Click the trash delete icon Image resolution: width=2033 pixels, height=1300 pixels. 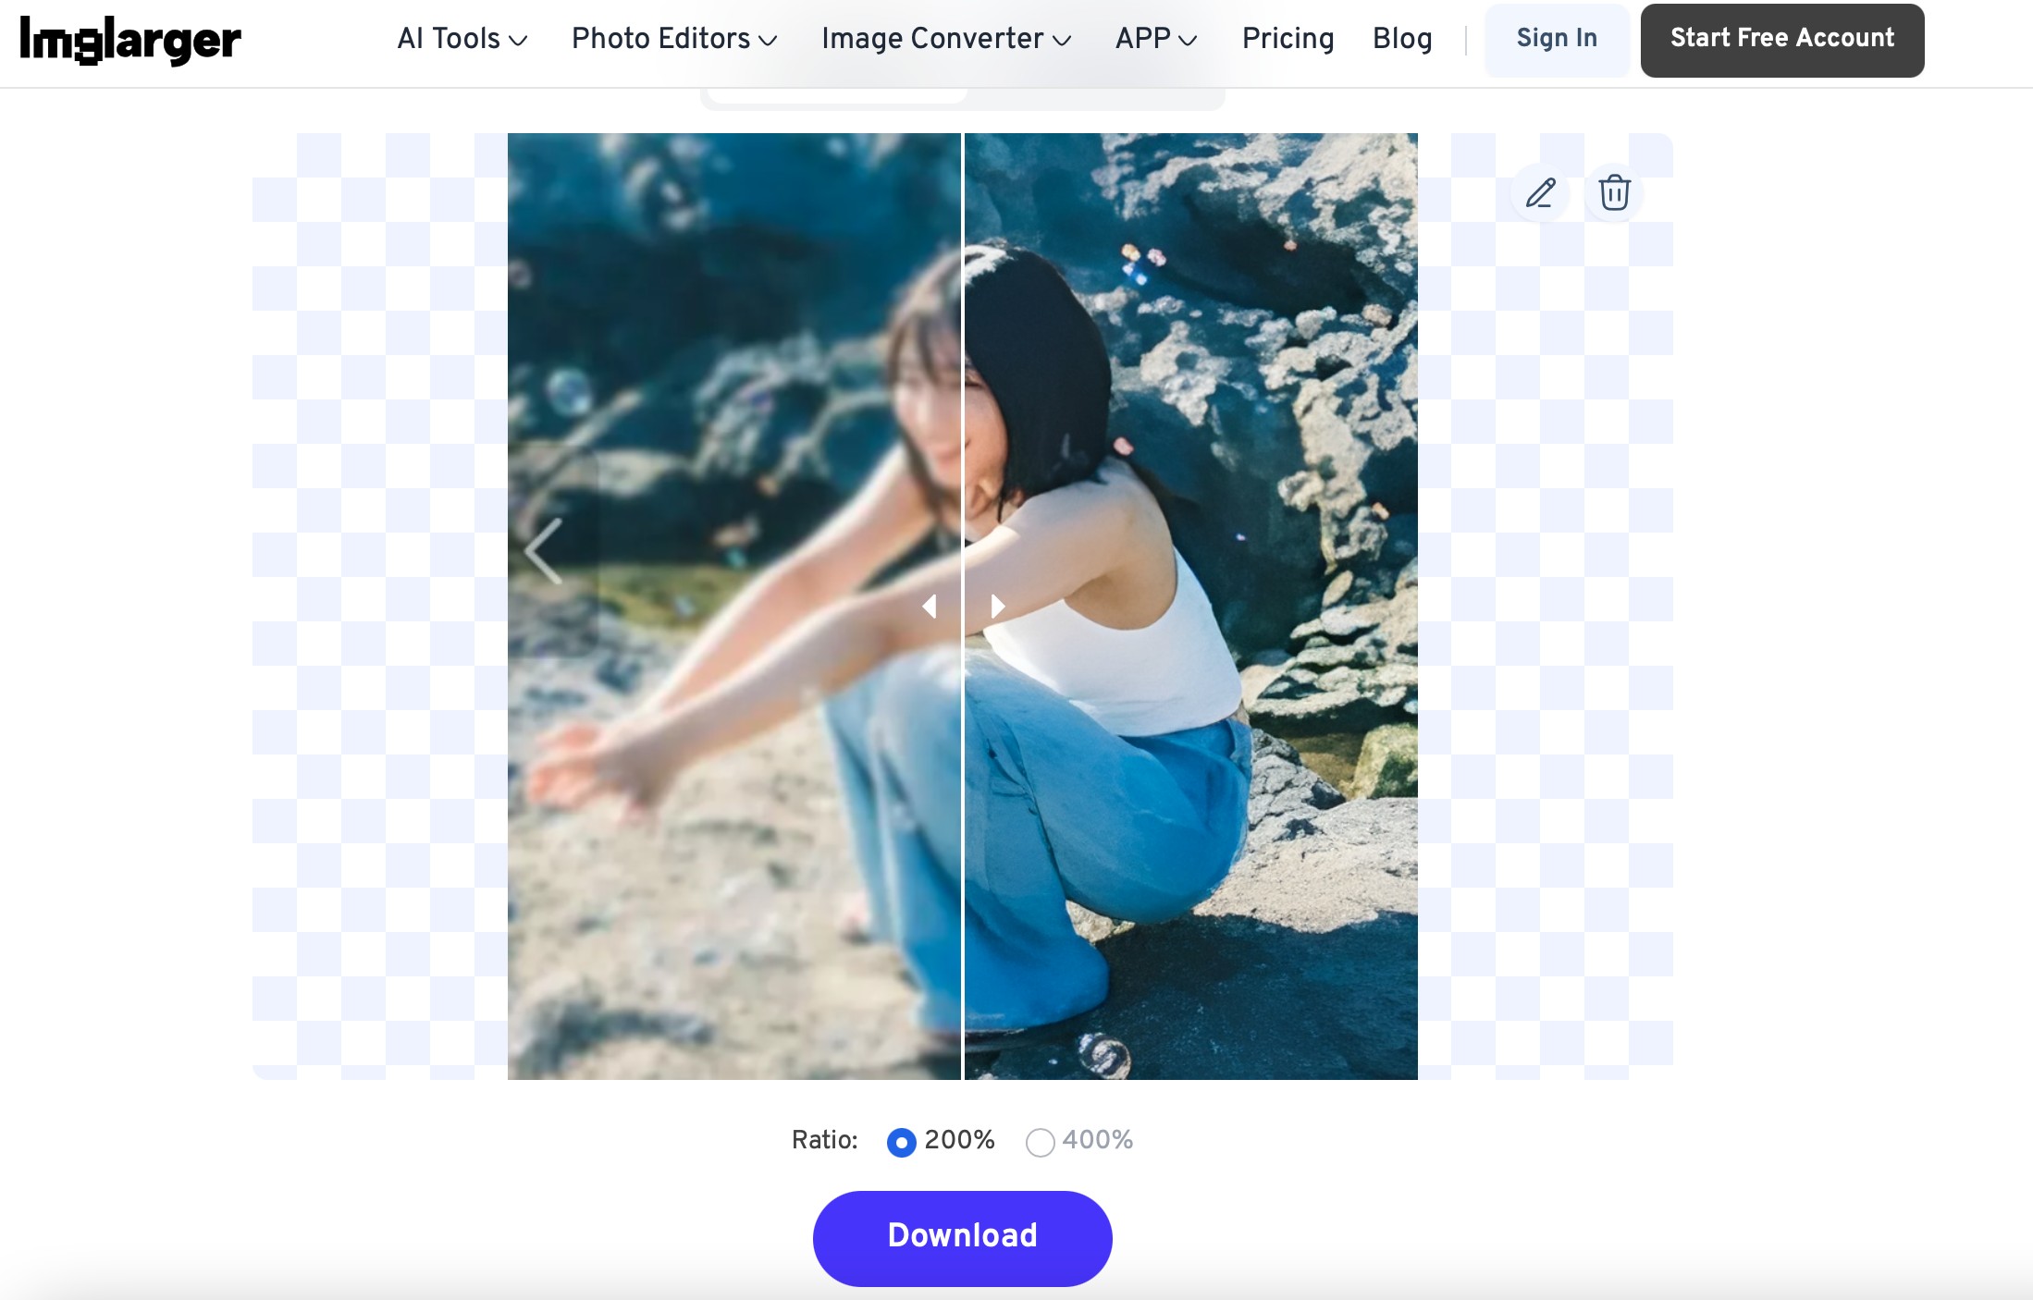1614,193
